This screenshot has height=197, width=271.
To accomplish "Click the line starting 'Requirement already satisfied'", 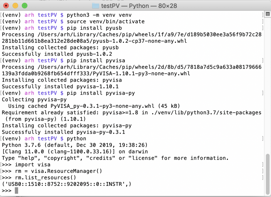I will click(x=132, y=113).
